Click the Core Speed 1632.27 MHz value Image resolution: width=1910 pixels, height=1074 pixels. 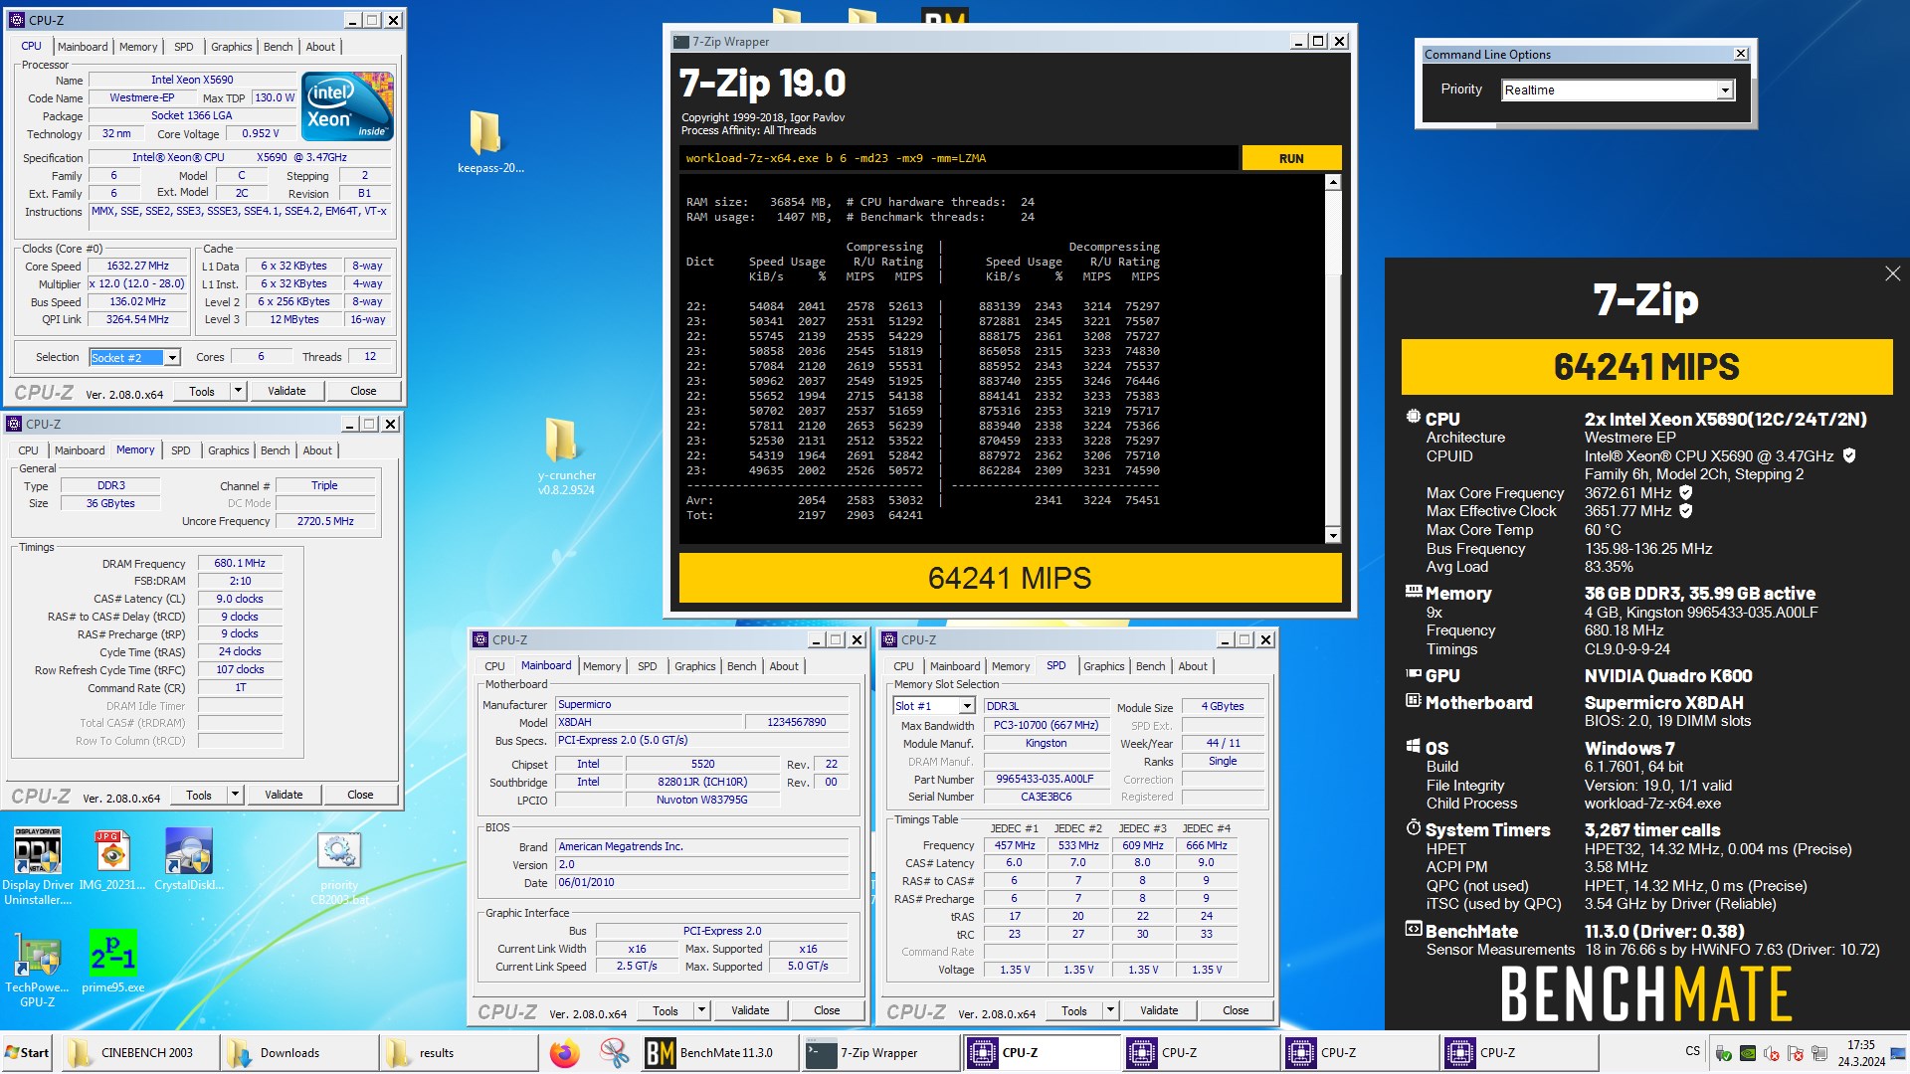137,266
